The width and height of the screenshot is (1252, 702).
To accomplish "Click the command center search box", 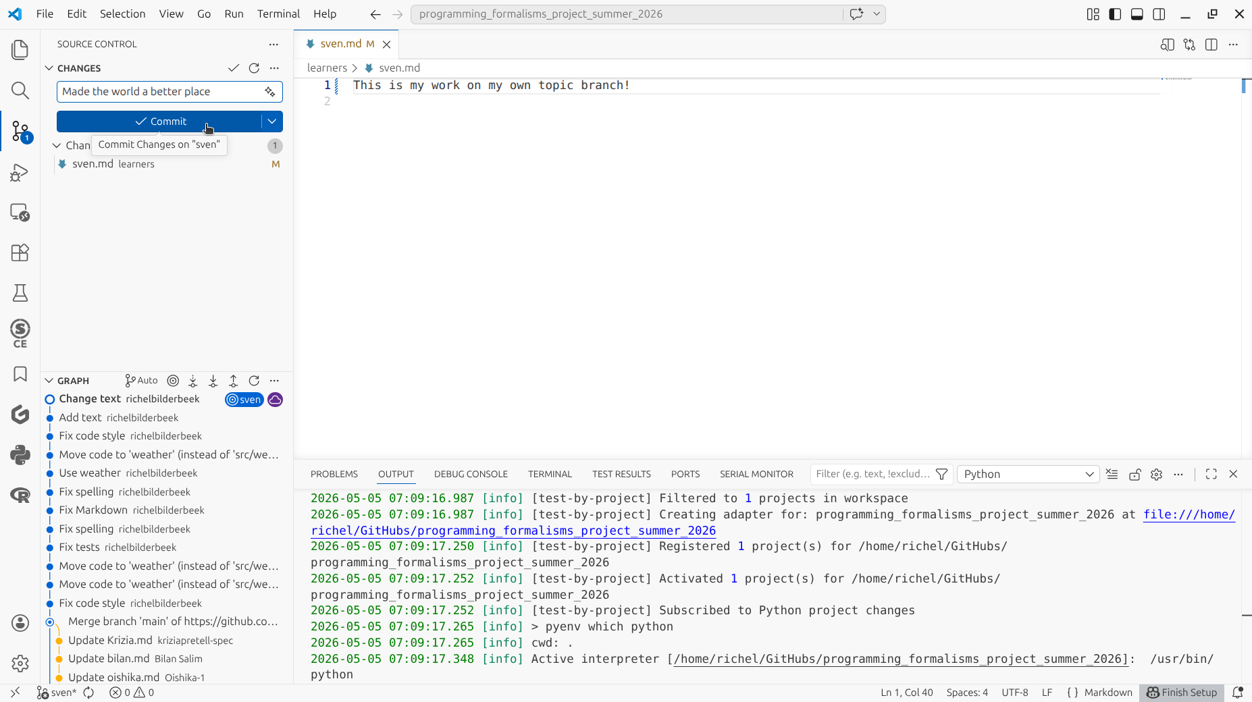I will tap(627, 14).
